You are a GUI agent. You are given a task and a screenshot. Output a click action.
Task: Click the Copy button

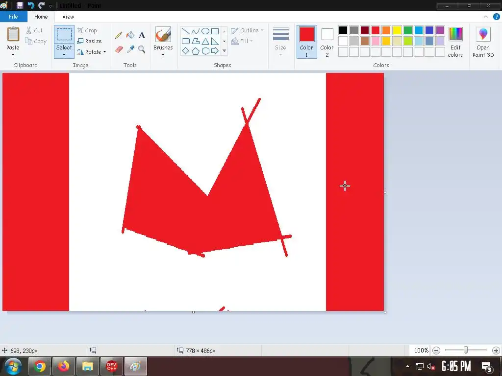[36, 41]
